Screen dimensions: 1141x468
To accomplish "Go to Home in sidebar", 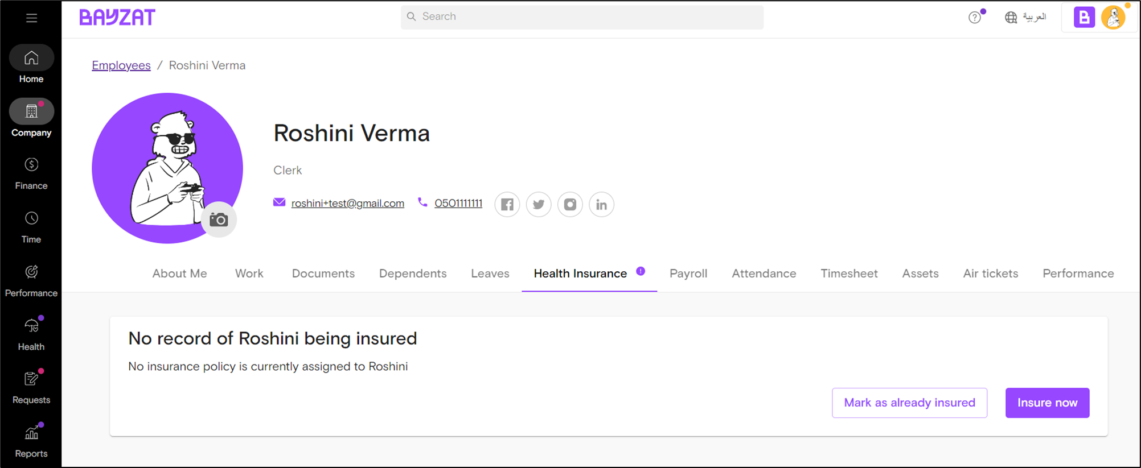I will point(31,65).
